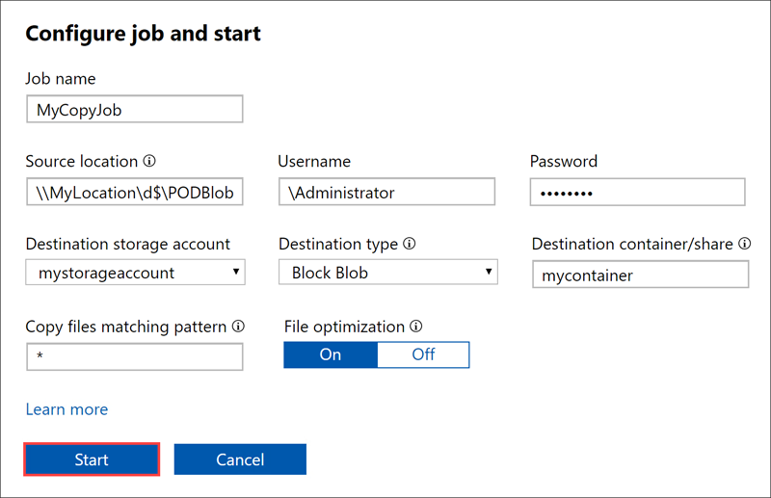Viewport: 771px width, 498px height.
Task: Click the Job name field MyCopyJob
Action: tap(134, 110)
